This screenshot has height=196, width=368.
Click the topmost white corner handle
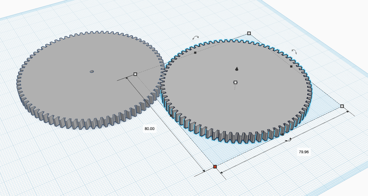(x=249, y=33)
